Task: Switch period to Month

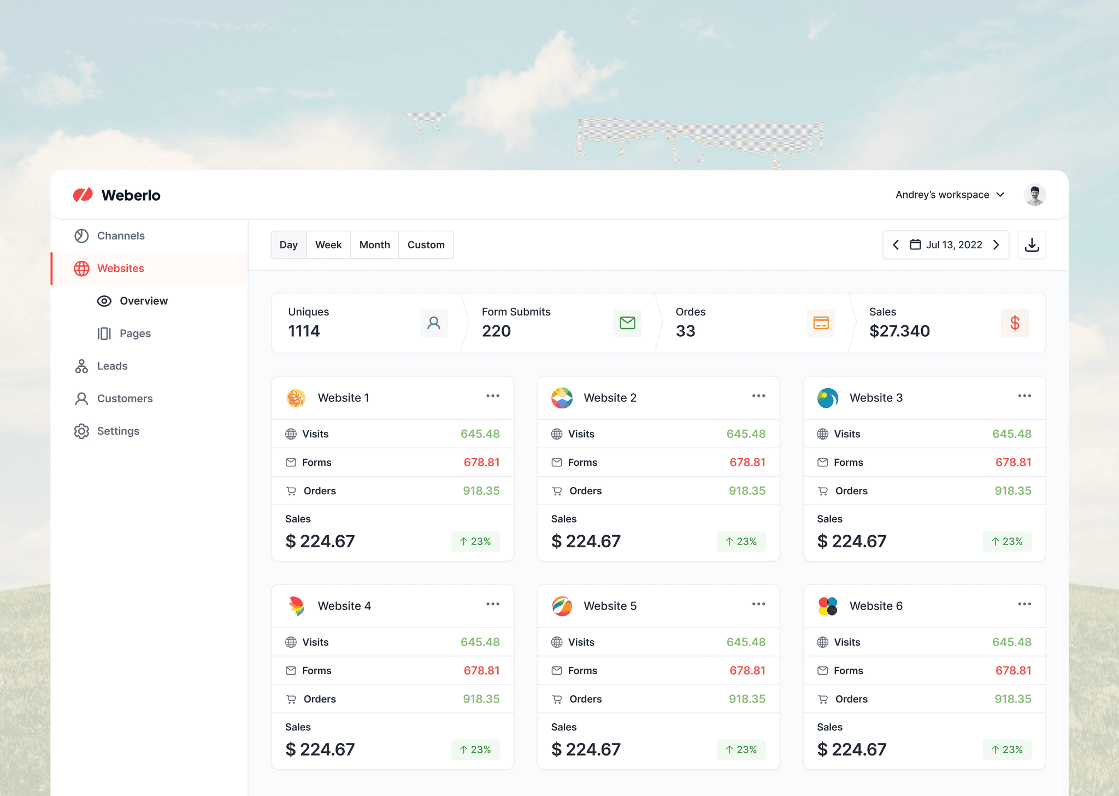Action: click(374, 245)
